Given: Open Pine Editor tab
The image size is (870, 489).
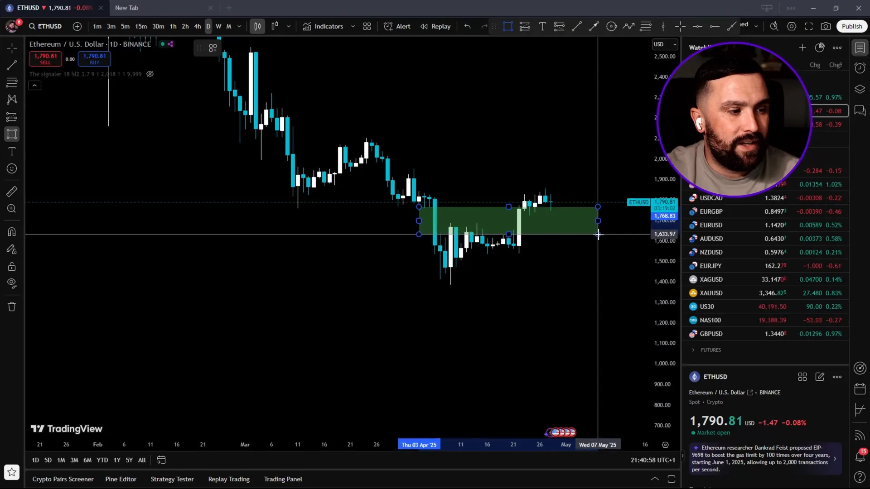Looking at the screenshot, I should [x=121, y=479].
